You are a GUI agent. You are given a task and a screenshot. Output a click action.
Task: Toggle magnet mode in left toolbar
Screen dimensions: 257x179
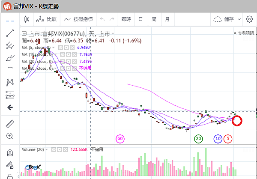pos(10,153)
